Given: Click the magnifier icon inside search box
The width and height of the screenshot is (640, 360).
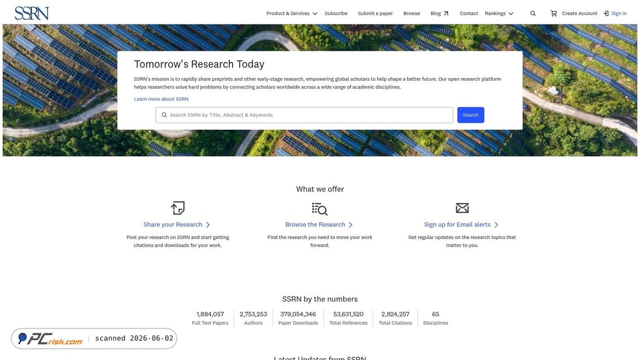Looking at the screenshot, I should pyautogui.click(x=164, y=115).
